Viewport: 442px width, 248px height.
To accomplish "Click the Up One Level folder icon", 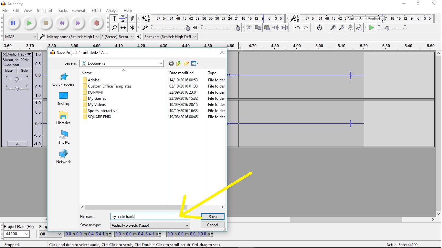I will 178,63.
